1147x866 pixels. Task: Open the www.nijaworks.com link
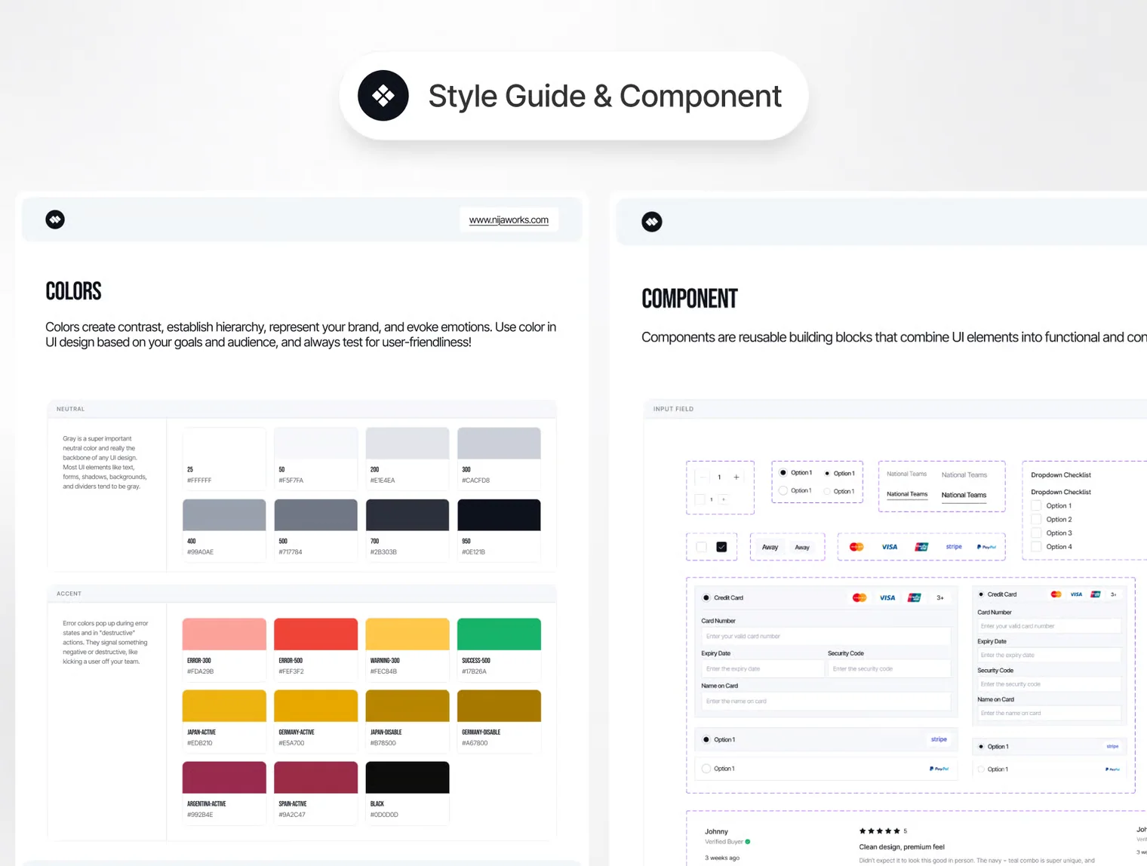click(x=509, y=220)
